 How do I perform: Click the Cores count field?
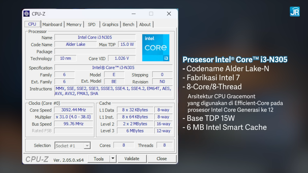click(x=124, y=145)
